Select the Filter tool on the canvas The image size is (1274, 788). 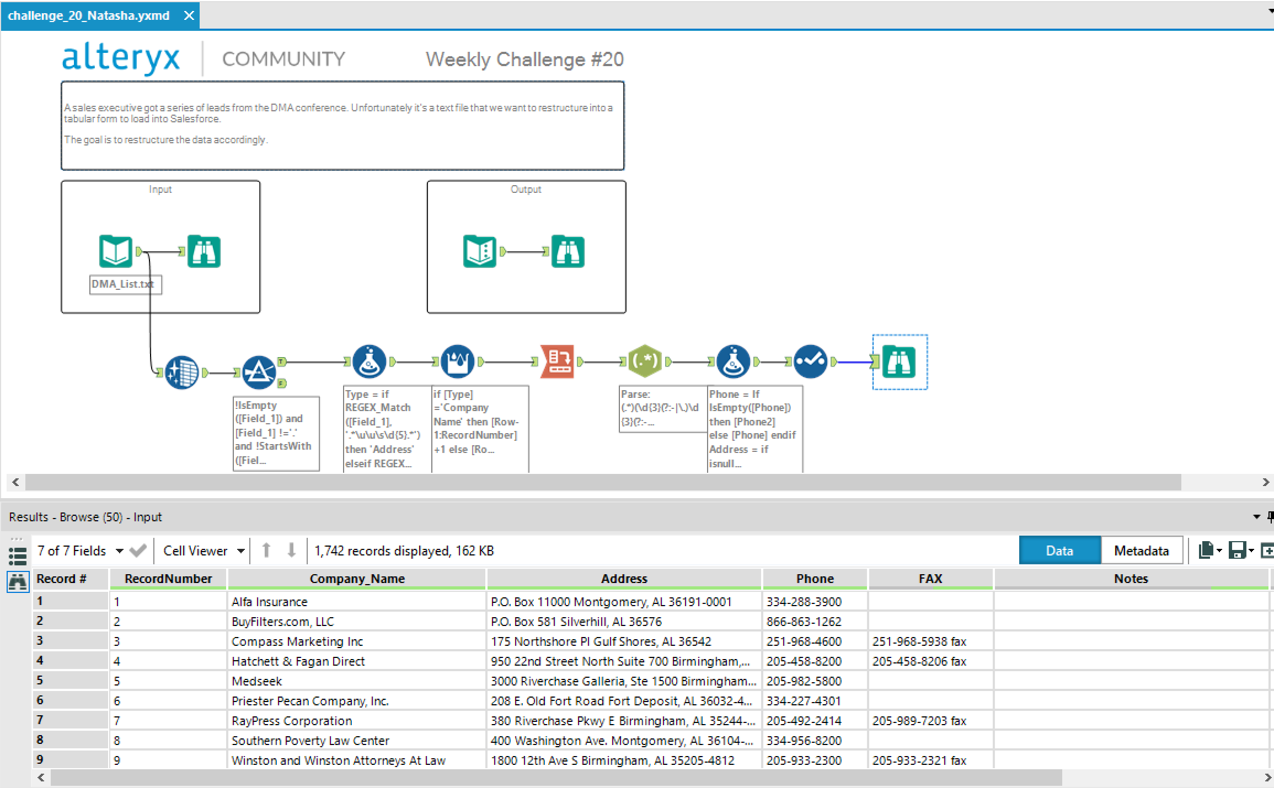tap(259, 372)
